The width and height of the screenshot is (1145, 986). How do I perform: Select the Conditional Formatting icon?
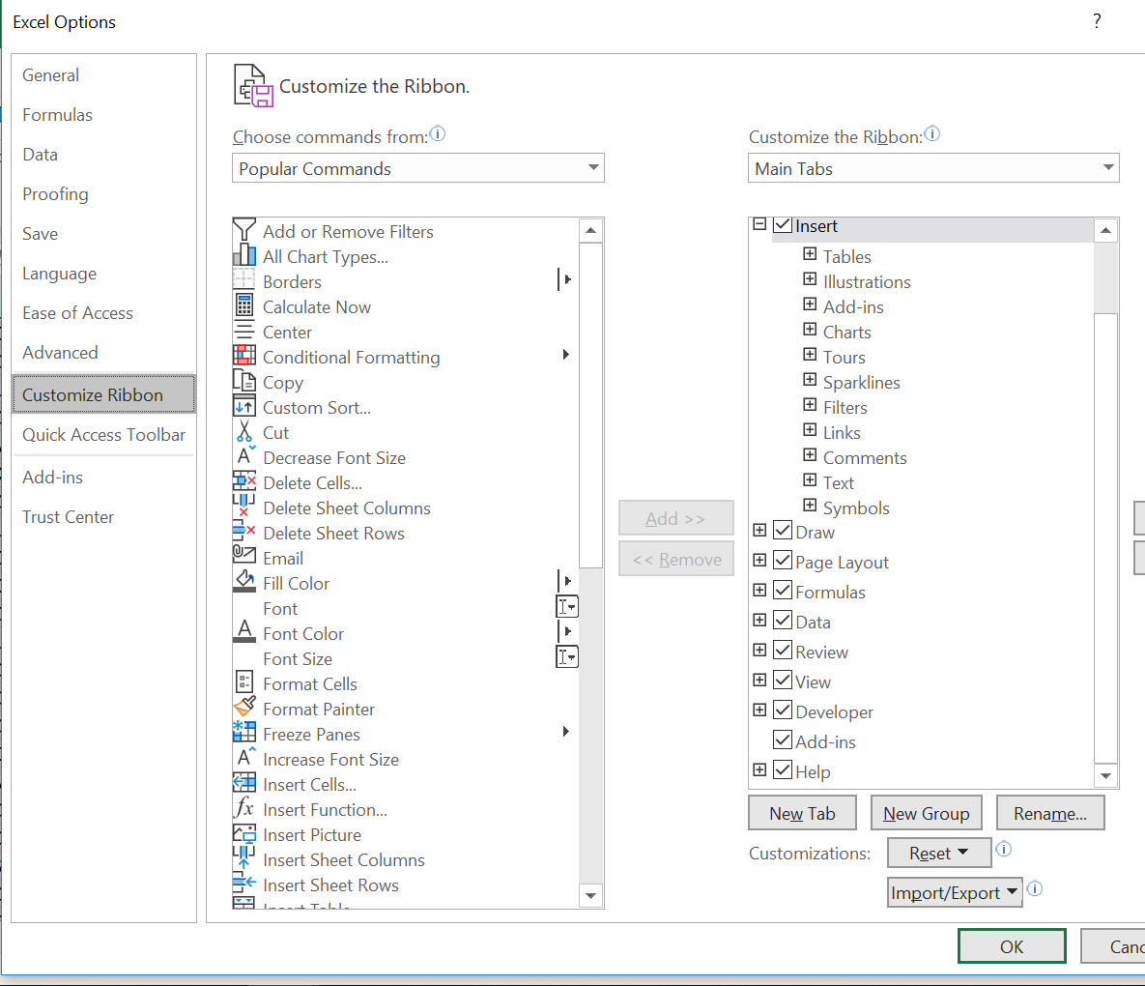point(245,357)
